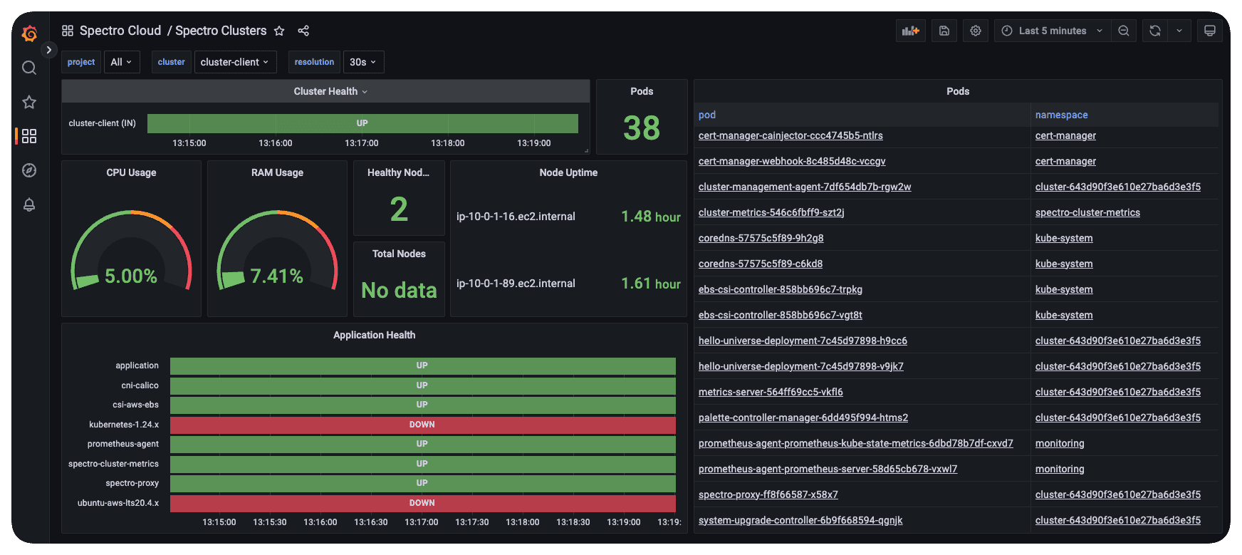The height and width of the screenshot is (555, 1242).
Task: Open the Dashboards grid icon in sidebar
Action: [29, 136]
